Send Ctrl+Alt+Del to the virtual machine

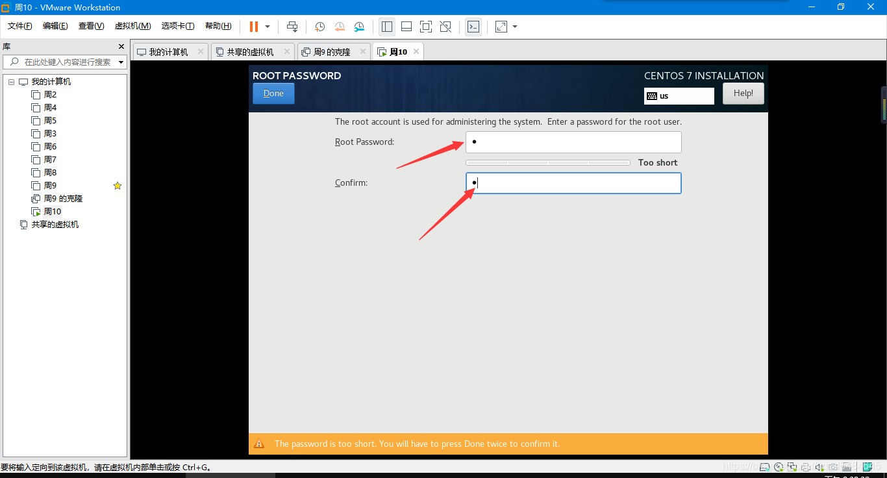[292, 27]
